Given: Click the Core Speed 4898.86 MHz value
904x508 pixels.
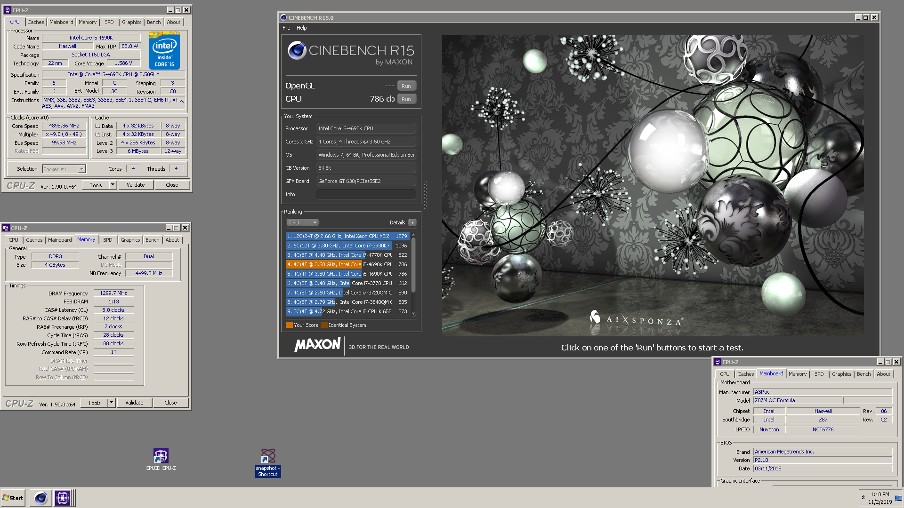Looking at the screenshot, I should click(64, 126).
